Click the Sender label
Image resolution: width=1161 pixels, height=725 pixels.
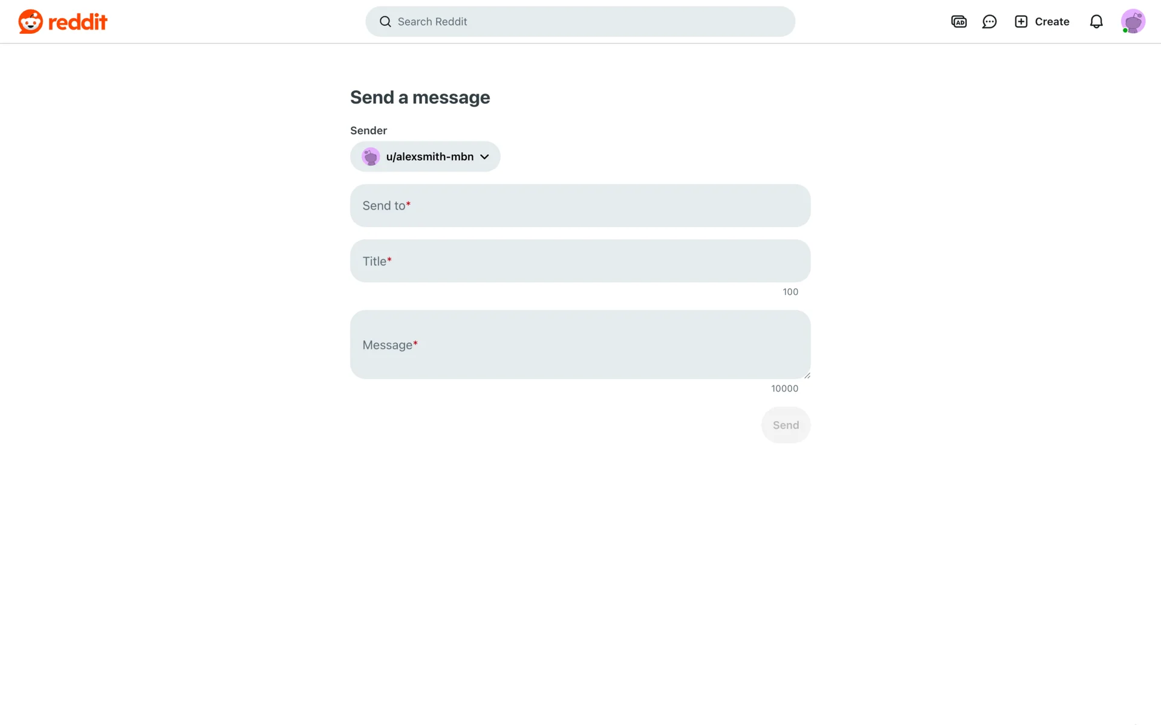pyautogui.click(x=368, y=130)
